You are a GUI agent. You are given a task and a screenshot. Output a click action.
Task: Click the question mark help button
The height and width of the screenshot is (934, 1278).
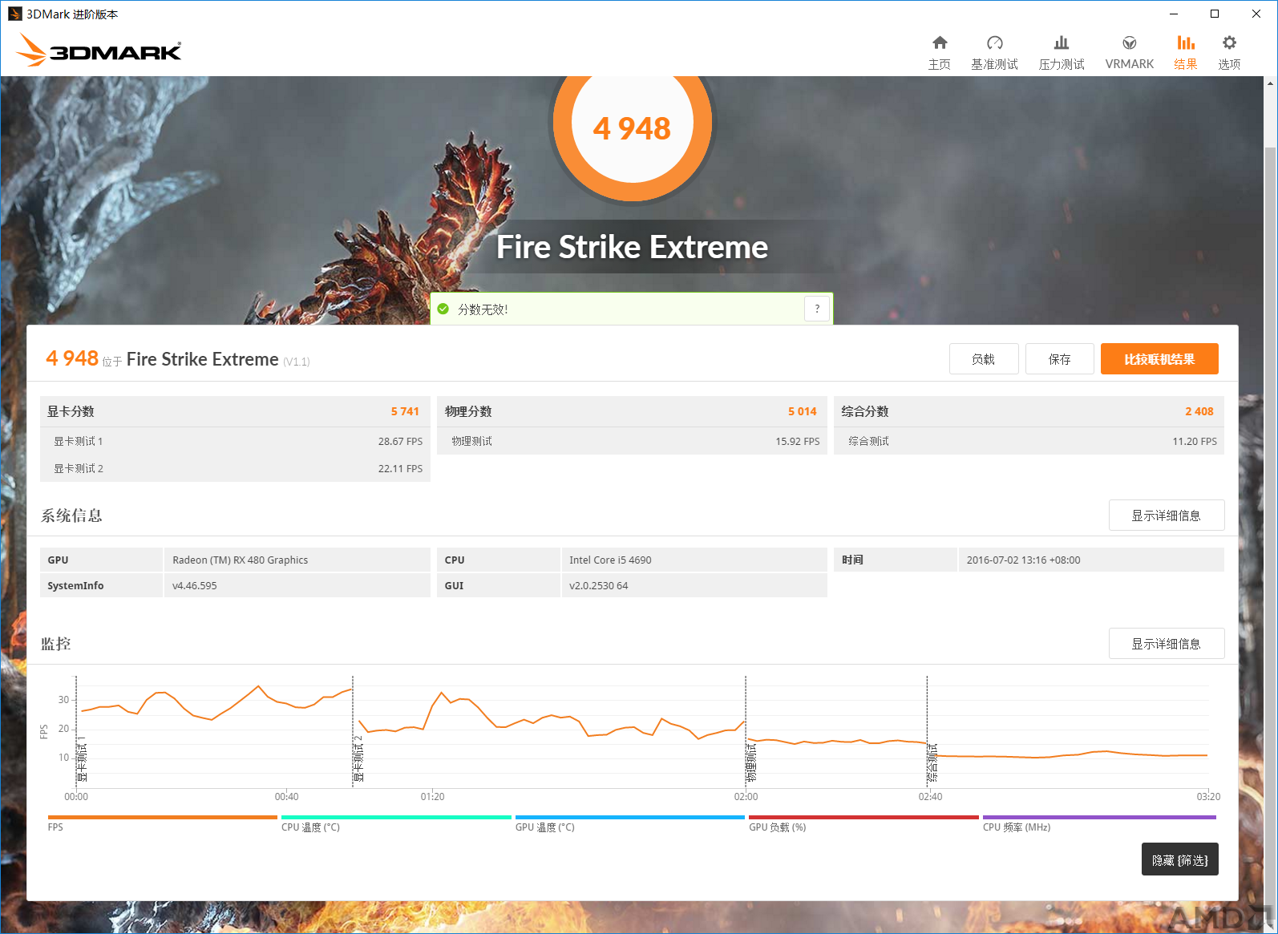click(817, 309)
